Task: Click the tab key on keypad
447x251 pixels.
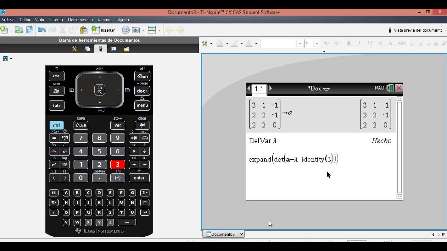Action: [x=56, y=106]
